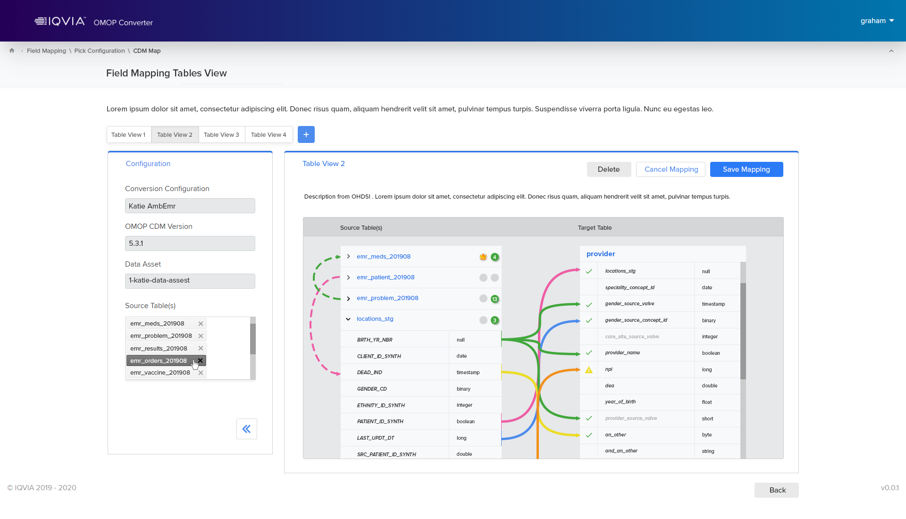Click the crown icon on emr_meds_201908
906x519 pixels.
(483, 257)
